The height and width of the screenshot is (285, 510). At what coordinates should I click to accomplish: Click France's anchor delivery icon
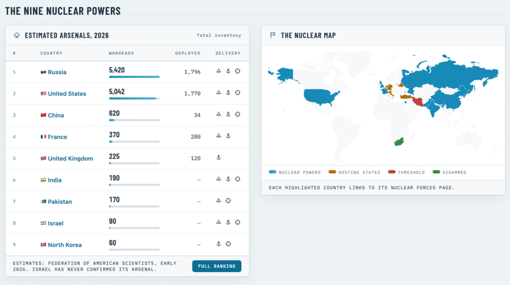(228, 136)
